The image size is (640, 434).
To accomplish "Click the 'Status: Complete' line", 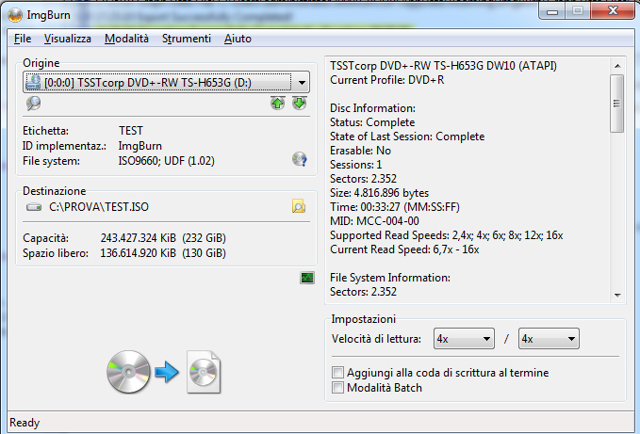I will pos(372,122).
